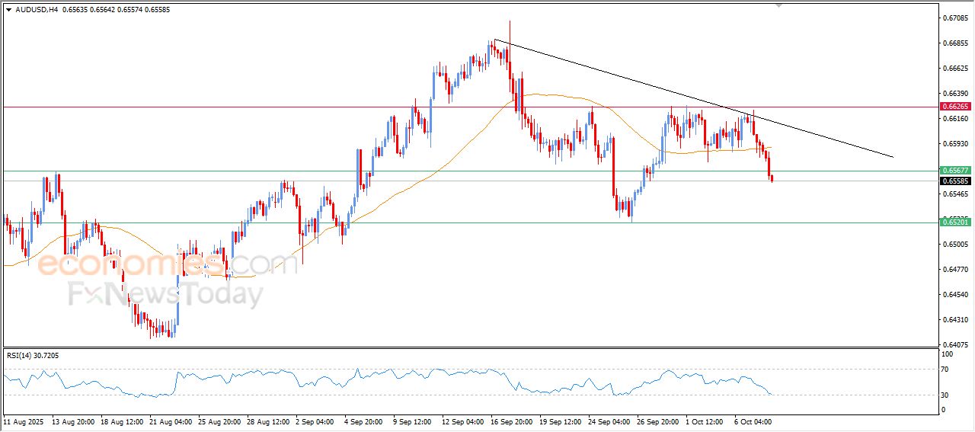Image resolution: width=975 pixels, height=432 pixels.
Task: Open the dropdown arrow beside AUDUSD,H4
Action: 8,9
